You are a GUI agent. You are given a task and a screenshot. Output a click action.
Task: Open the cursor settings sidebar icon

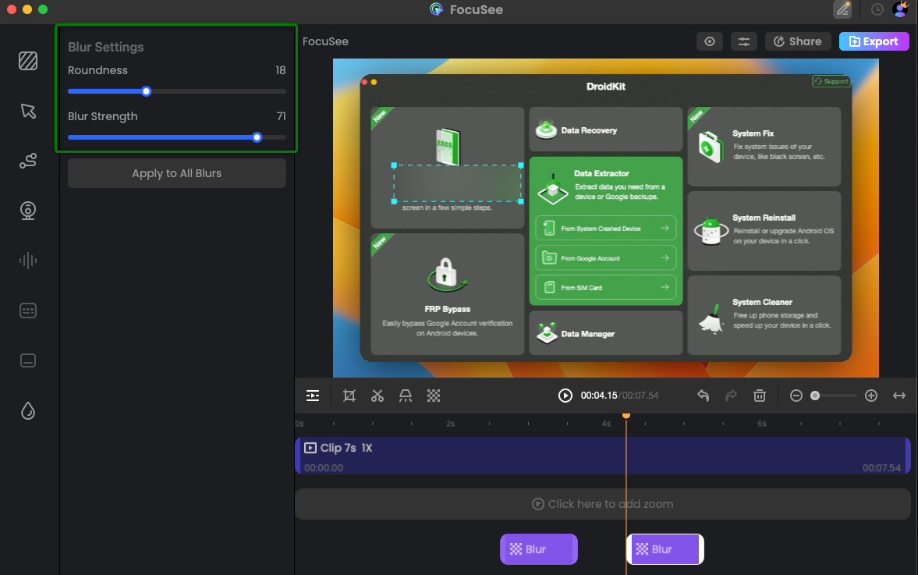[28, 111]
